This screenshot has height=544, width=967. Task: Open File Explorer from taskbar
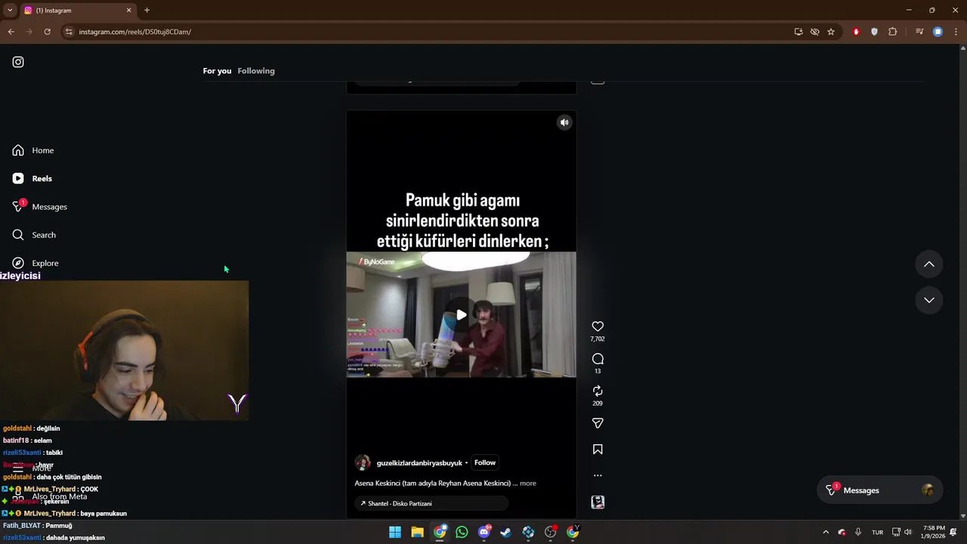pos(417,532)
